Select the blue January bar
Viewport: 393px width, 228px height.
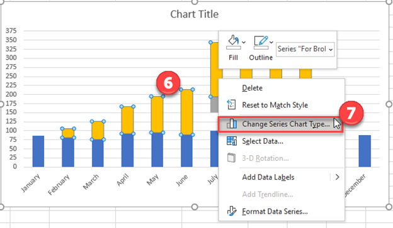(x=38, y=151)
